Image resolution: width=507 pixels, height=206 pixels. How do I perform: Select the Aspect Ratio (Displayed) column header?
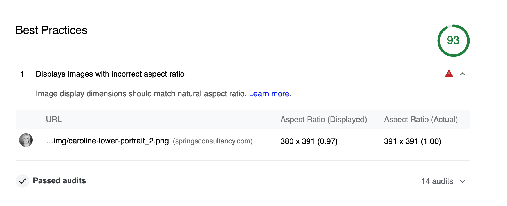(x=324, y=119)
